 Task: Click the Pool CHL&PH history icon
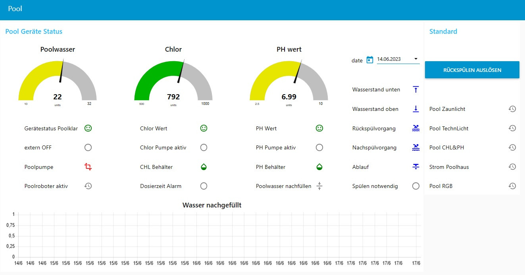(512, 147)
